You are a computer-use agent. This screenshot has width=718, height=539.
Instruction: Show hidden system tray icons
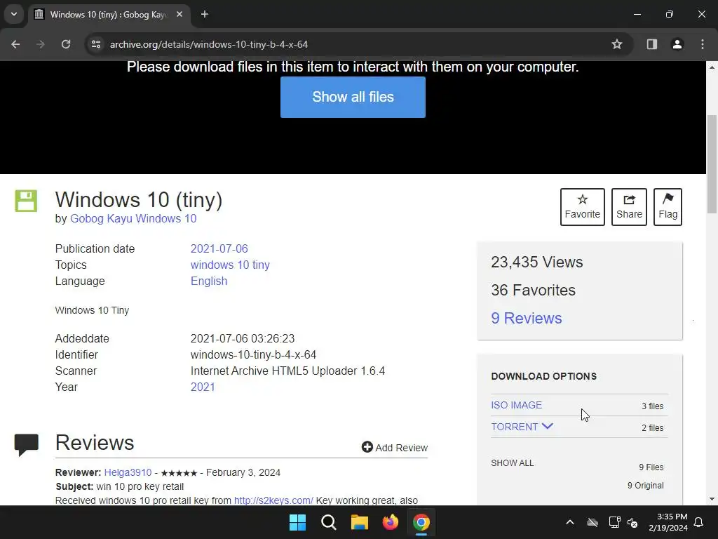click(x=569, y=522)
